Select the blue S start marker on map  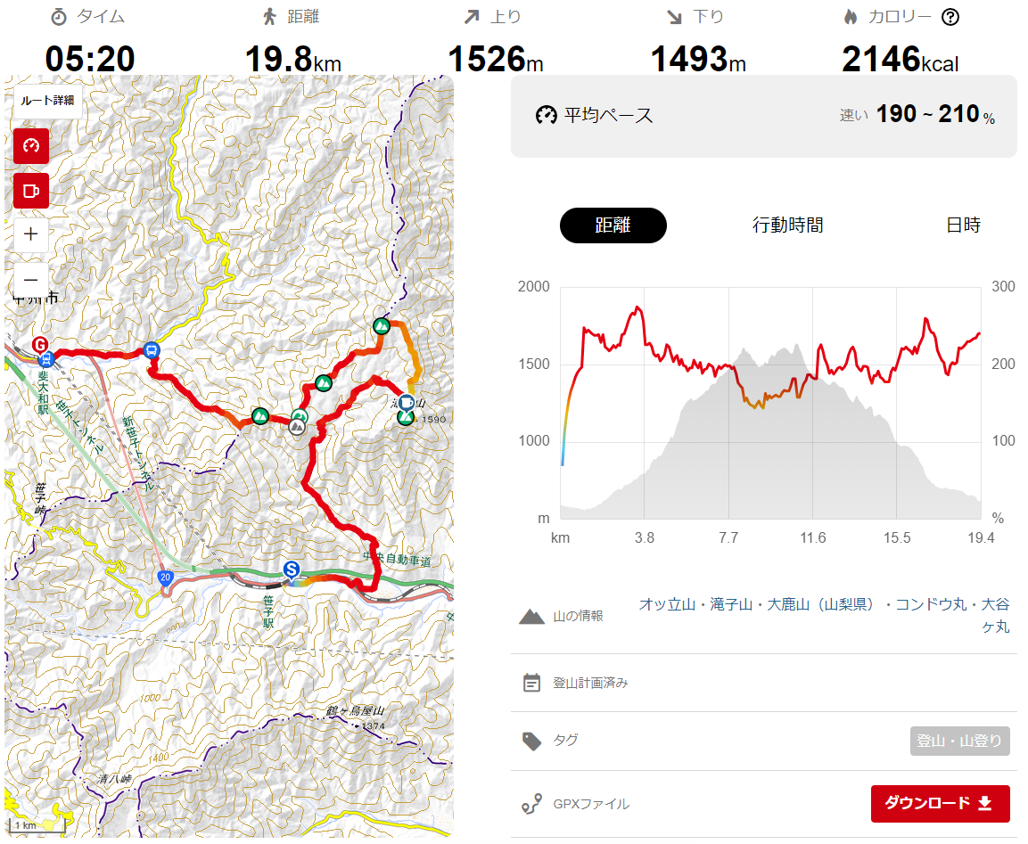click(x=291, y=570)
